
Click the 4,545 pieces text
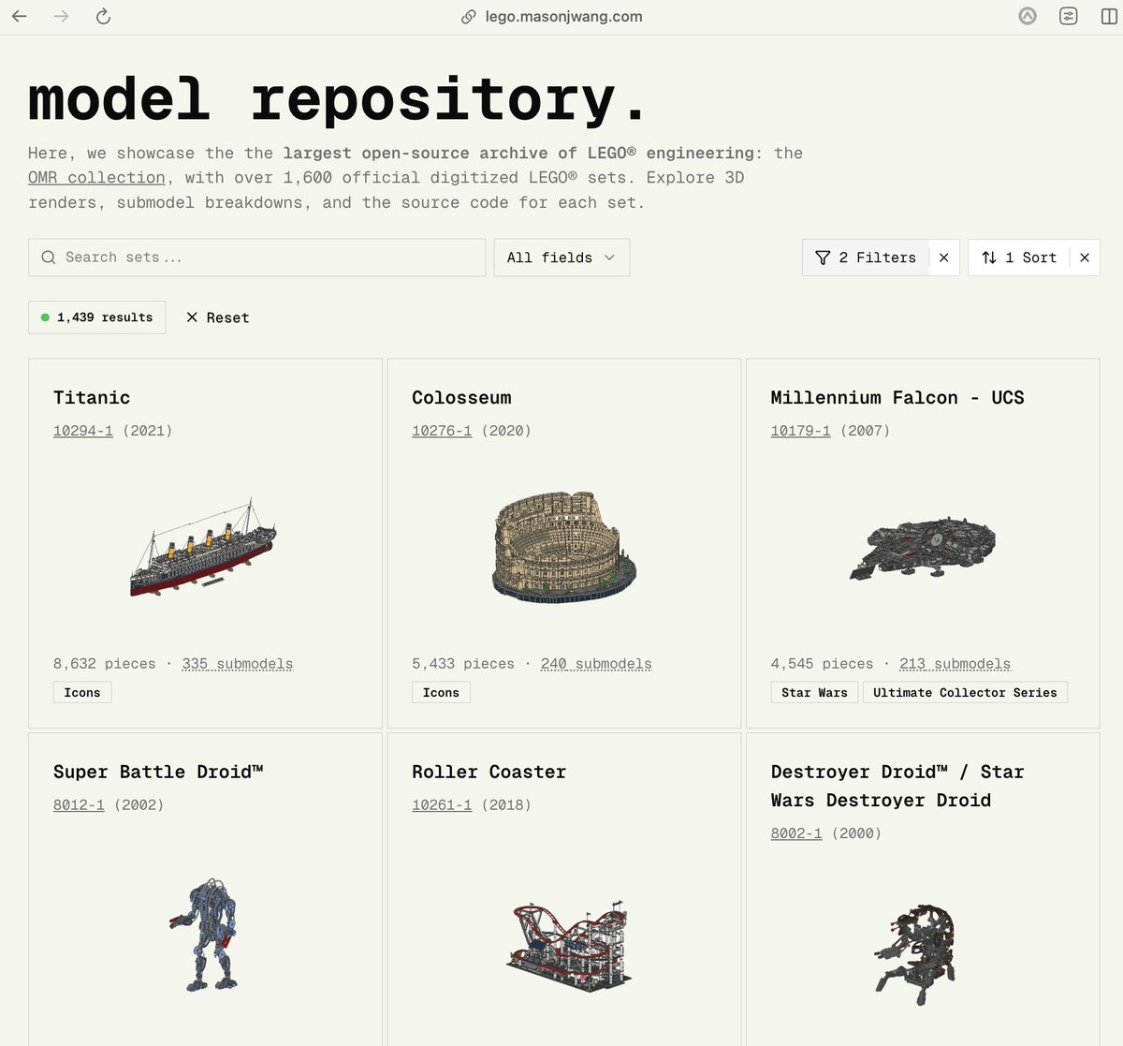pos(822,664)
